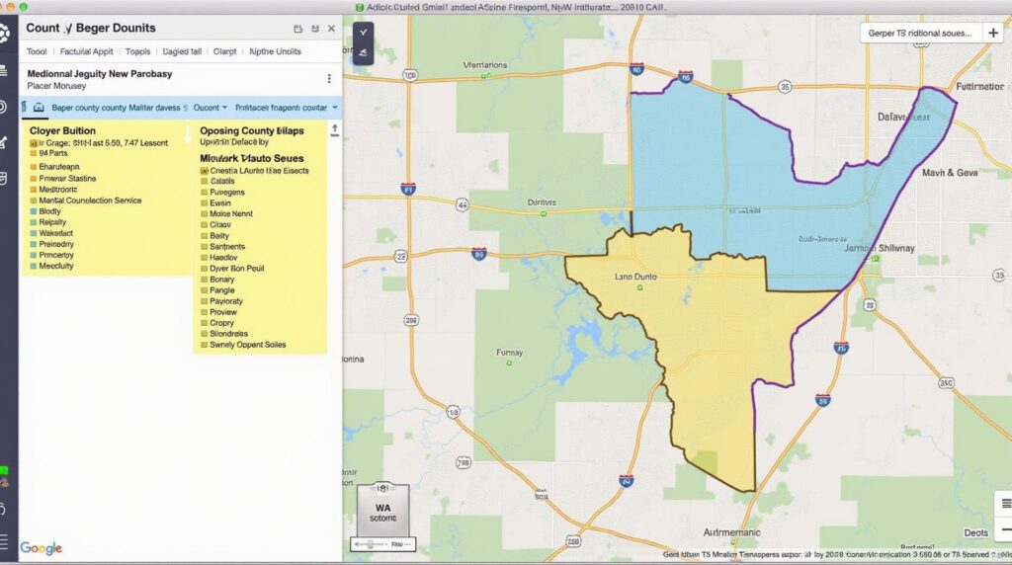Screen dimensions: 1012x565
Task: Toggle the Puvegens checkbox
Action: [204, 193]
